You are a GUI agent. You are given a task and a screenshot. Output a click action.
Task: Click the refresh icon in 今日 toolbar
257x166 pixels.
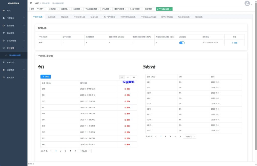[128, 77]
